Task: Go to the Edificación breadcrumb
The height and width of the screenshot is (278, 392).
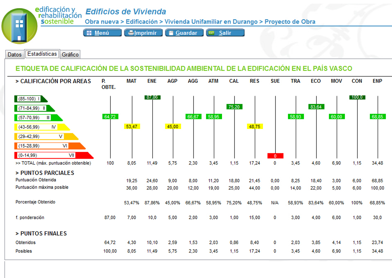Action: click(x=141, y=22)
